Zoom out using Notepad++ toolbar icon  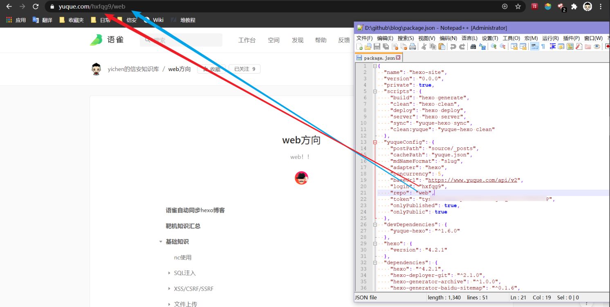tap(502, 47)
